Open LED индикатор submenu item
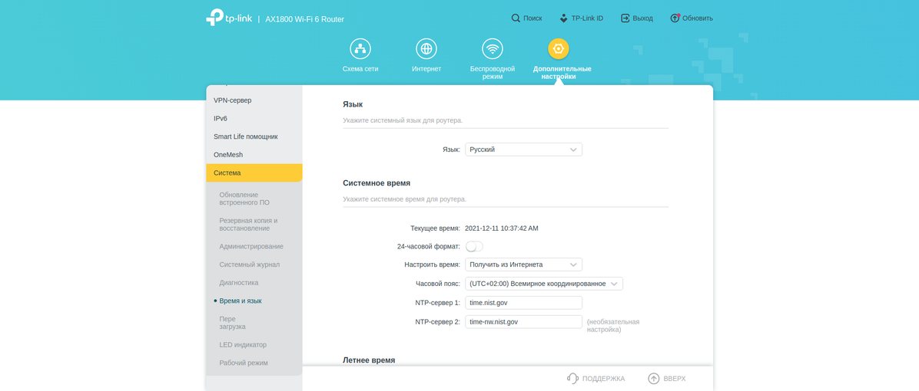The image size is (919, 391). 243,345
